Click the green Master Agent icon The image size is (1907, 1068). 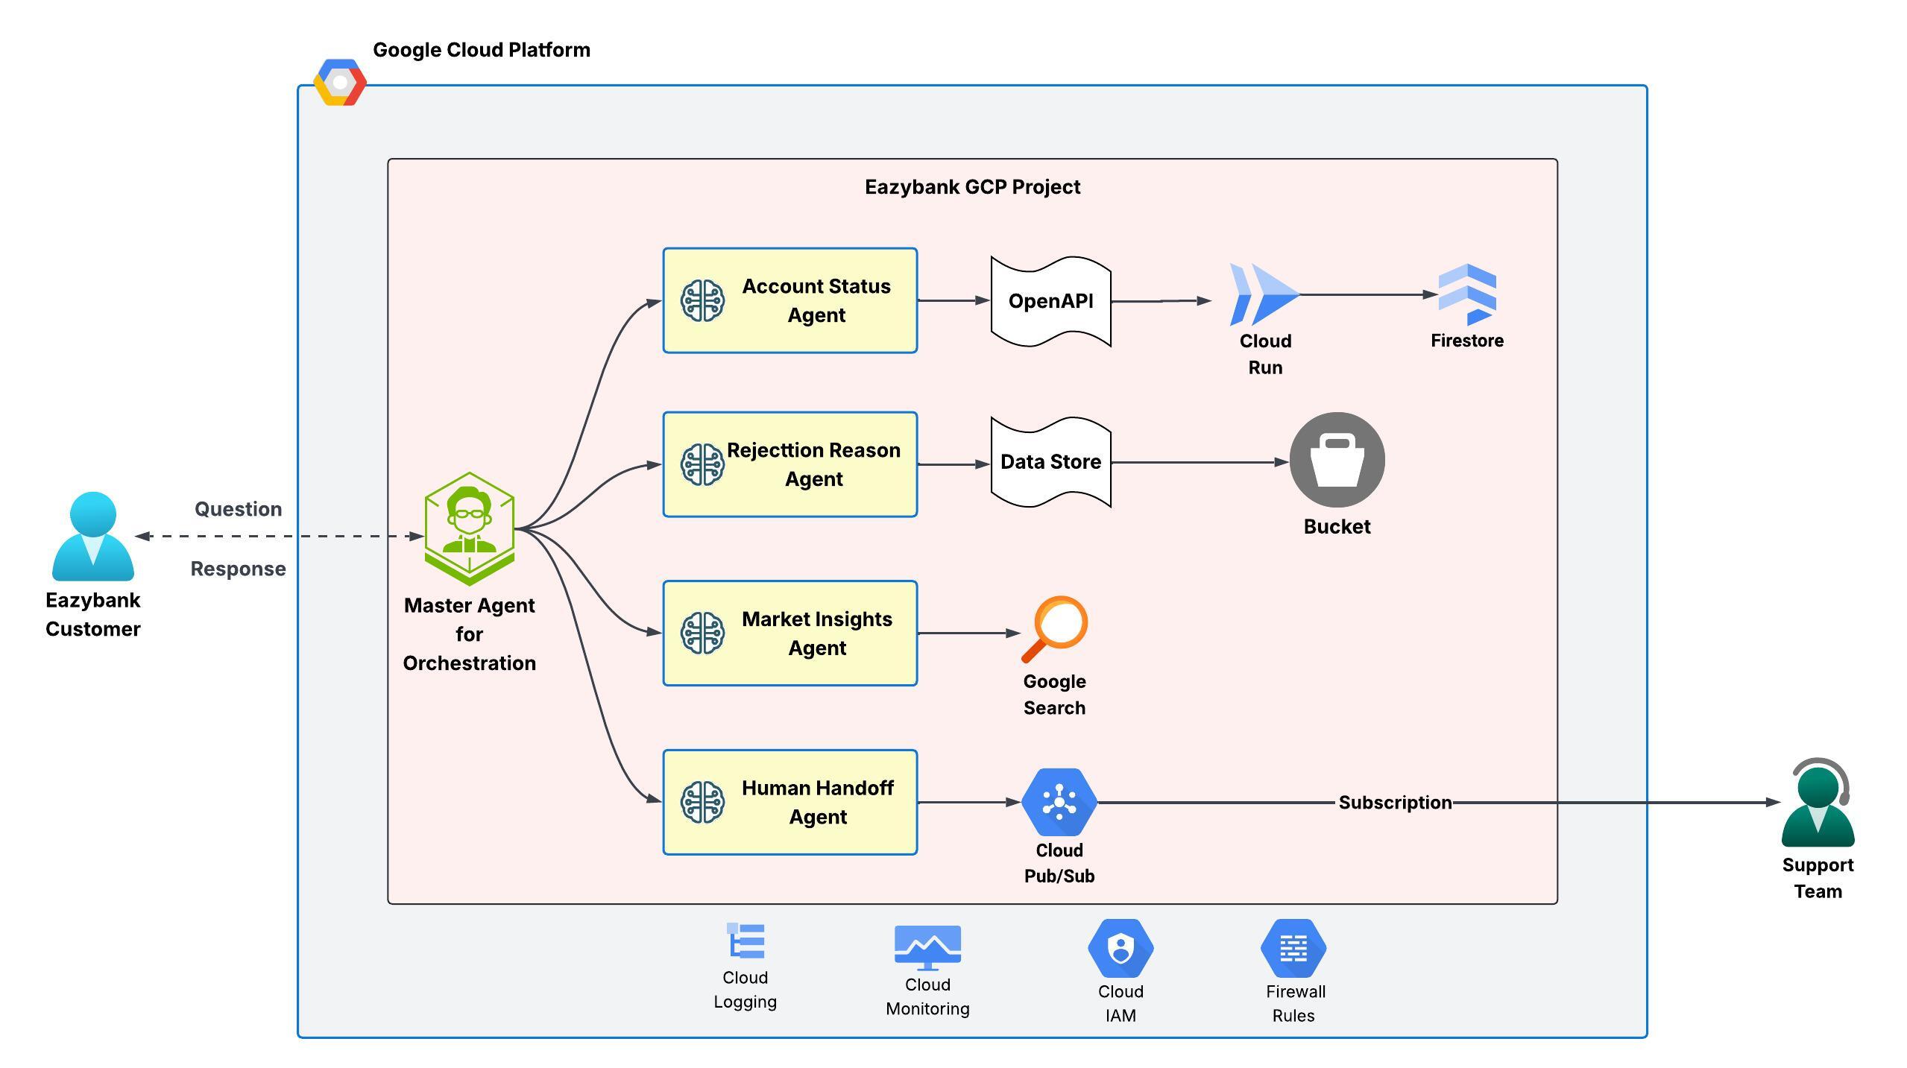click(469, 528)
